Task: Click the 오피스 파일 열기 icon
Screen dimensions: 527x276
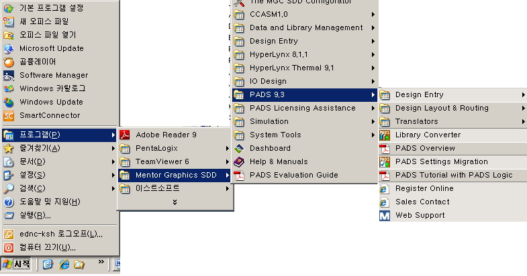Action: click(x=9, y=36)
